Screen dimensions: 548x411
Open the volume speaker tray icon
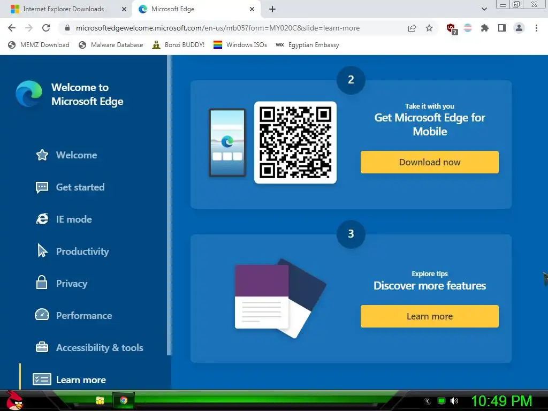tap(454, 401)
